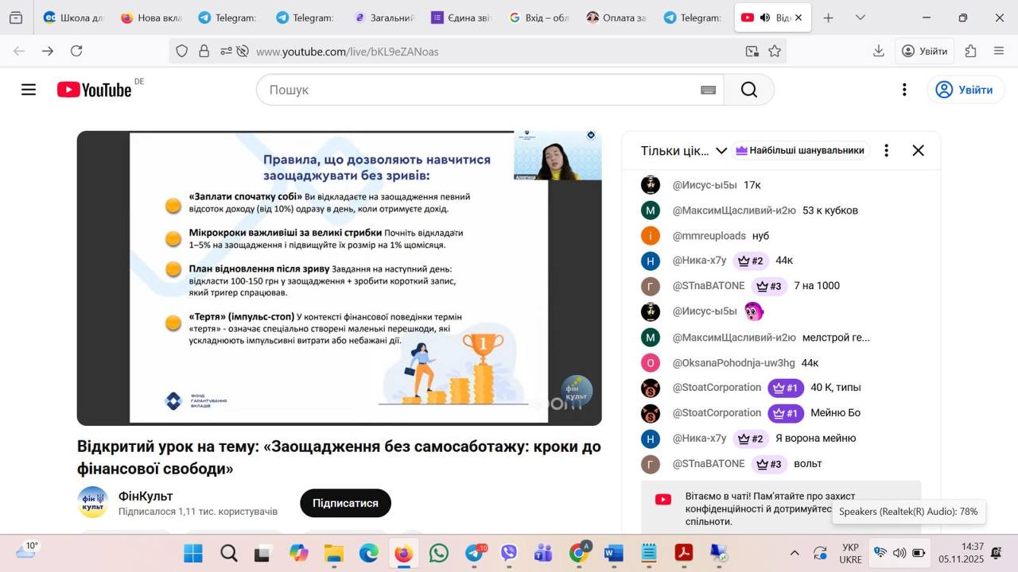Screen dimensions: 1018x572
Task: Open the Firefox extensions puzzle icon
Action: pyautogui.click(x=970, y=51)
